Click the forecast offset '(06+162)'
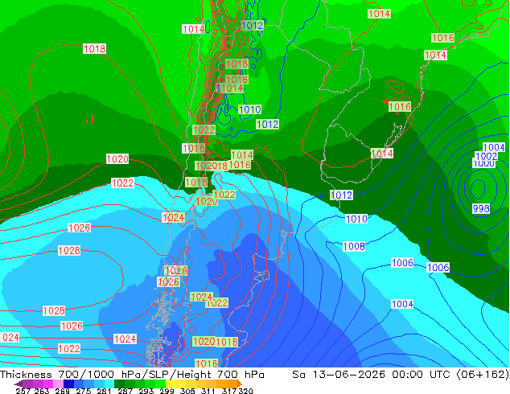The image size is (510, 394). pyautogui.click(x=483, y=375)
